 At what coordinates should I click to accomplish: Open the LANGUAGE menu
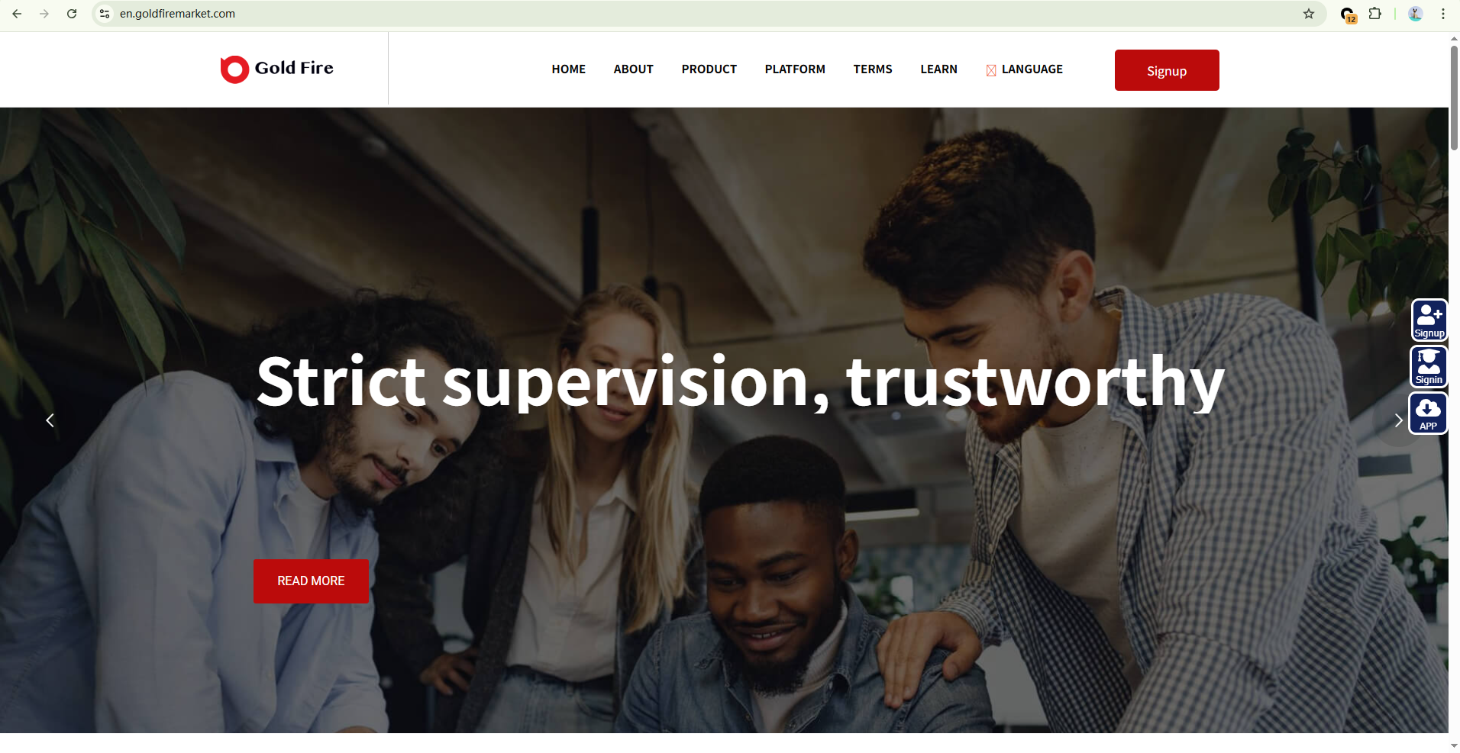(x=1024, y=69)
